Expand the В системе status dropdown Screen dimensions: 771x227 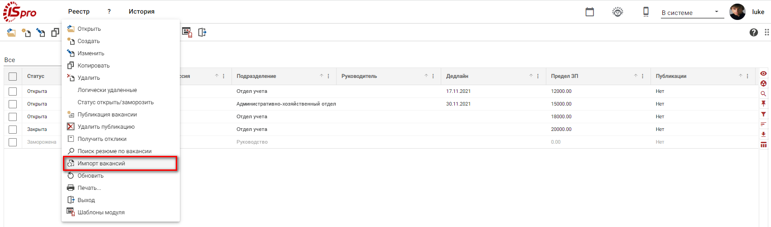pos(692,13)
